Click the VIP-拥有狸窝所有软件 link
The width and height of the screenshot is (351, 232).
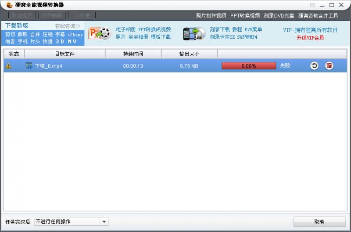point(310,30)
